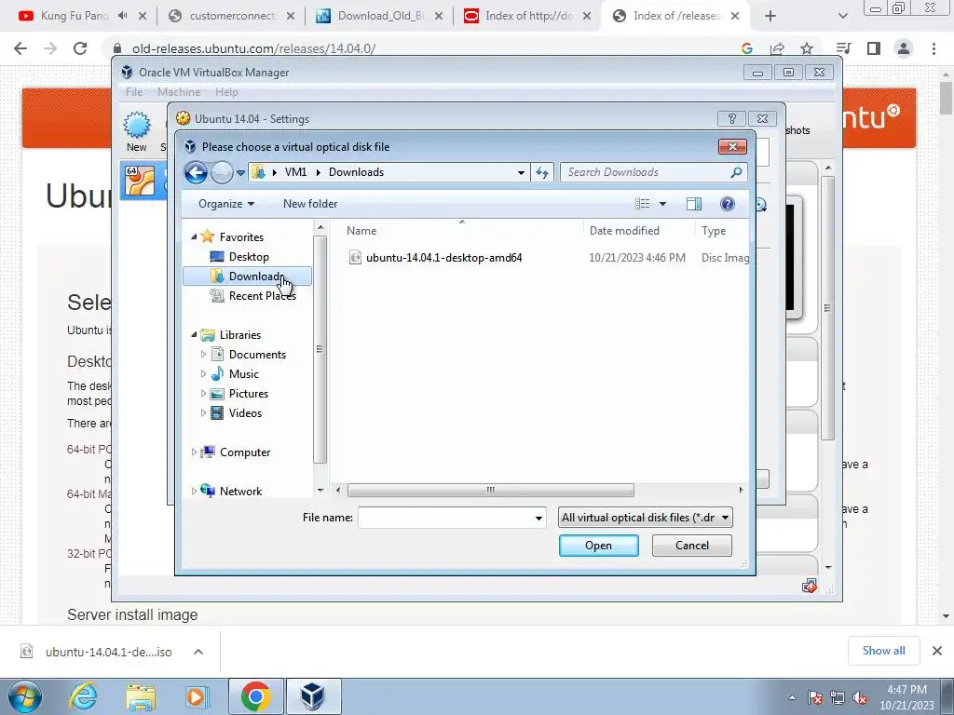Create a New folder
This screenshot has width=954, height=715.
click(310, 204)
